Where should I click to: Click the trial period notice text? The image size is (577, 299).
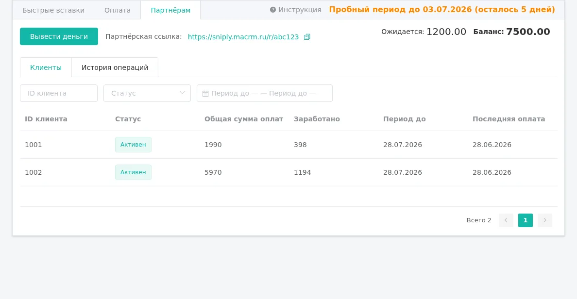442,10
